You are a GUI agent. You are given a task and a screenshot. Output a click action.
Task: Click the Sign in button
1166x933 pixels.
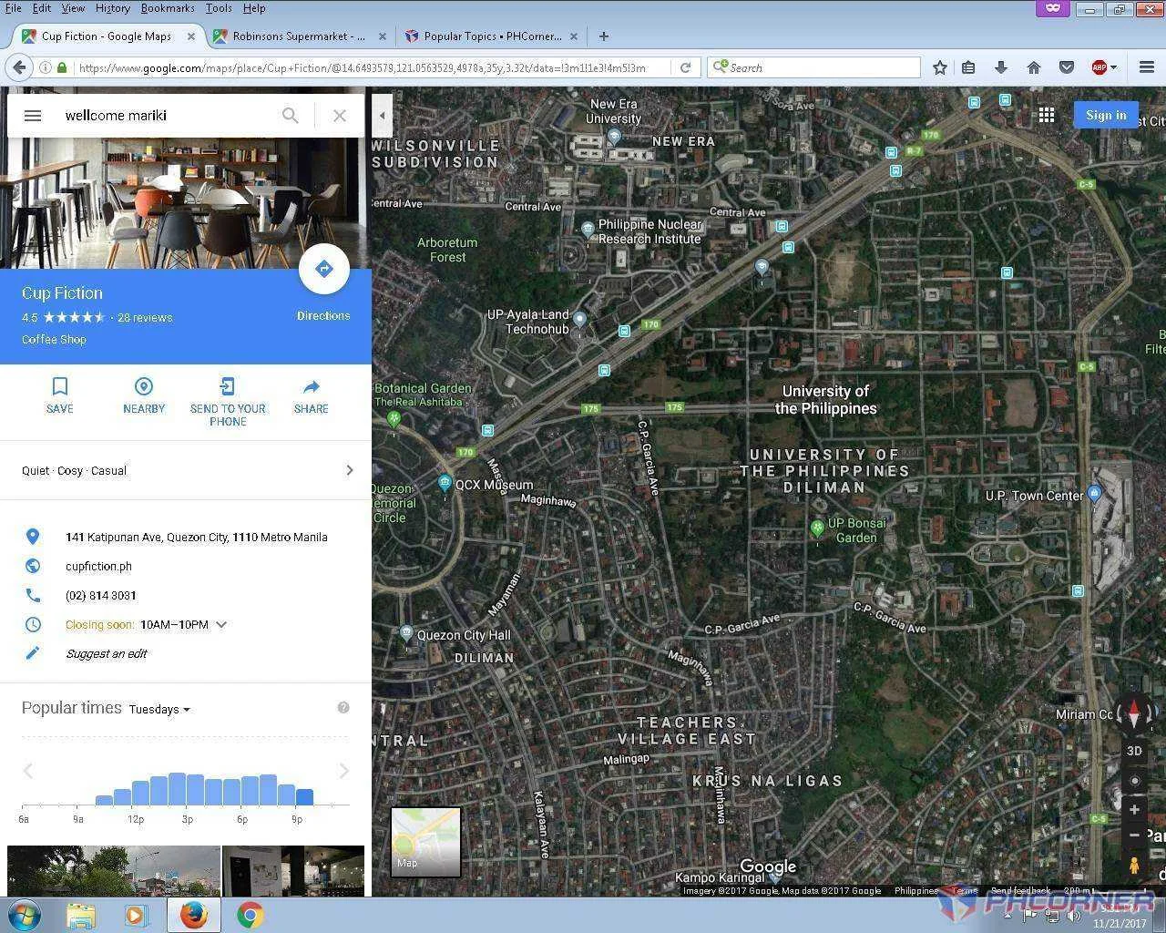click(x=1106, y=115)
